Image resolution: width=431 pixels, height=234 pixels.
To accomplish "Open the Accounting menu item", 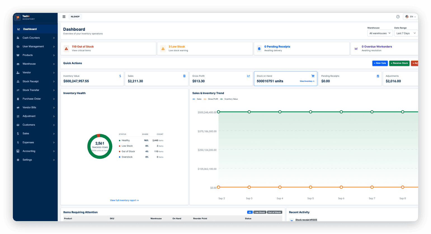I will click(35, 151).
